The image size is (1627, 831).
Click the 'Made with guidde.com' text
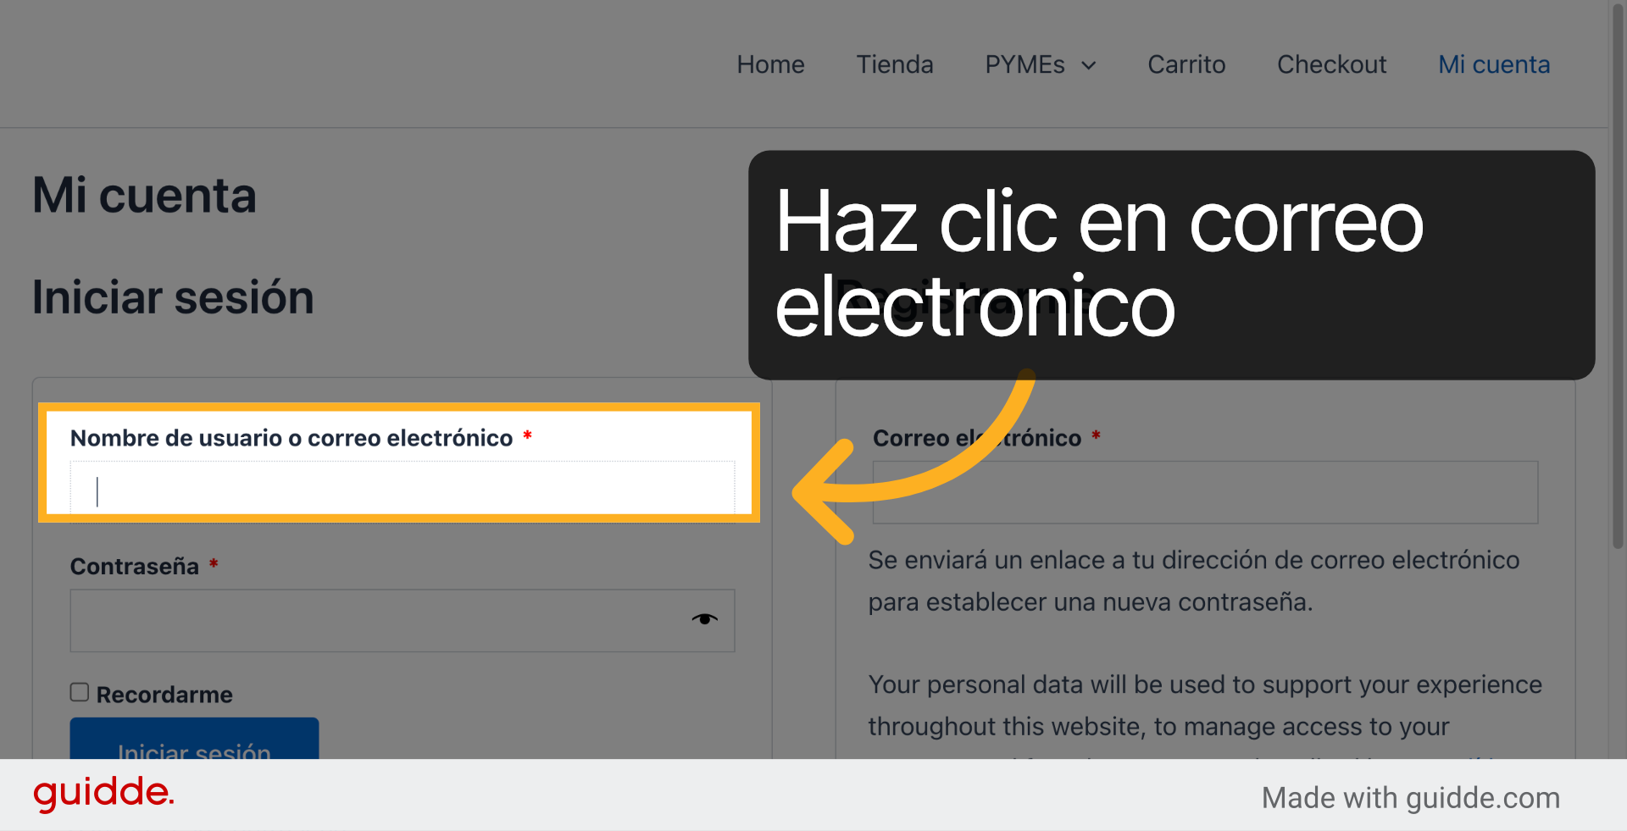point(1410,798)
